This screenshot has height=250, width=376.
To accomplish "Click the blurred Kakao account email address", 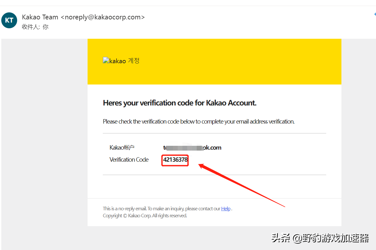I will click(x=192, y=147).
